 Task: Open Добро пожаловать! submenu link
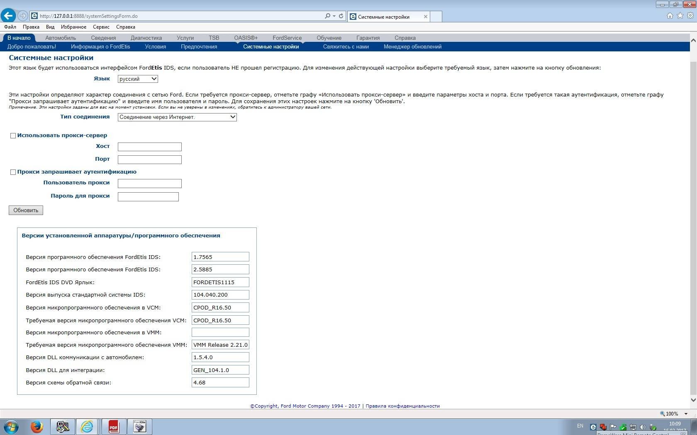32,47
